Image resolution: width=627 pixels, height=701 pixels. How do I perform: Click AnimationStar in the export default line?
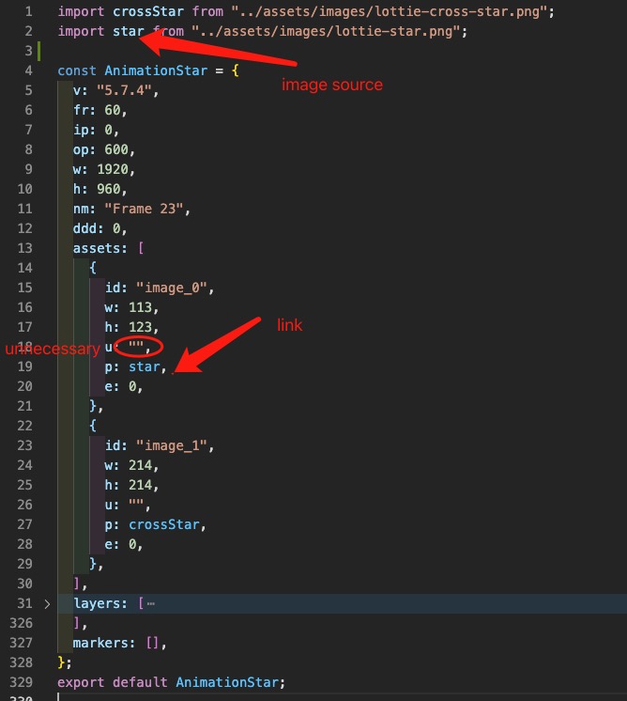pyautogui.click(x=227, y=682)
